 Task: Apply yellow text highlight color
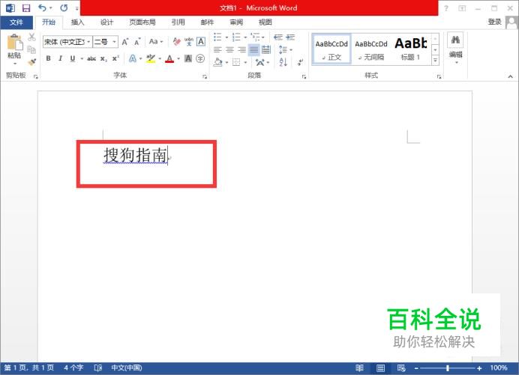point(151,59)
